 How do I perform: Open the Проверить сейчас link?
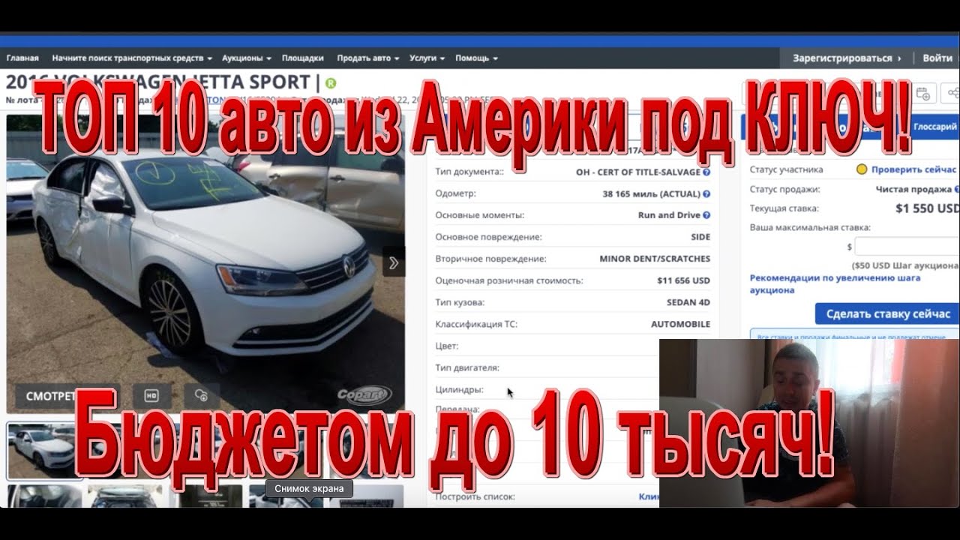913,169
